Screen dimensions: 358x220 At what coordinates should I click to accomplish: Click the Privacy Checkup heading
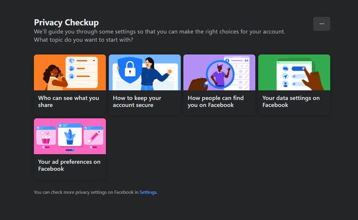(x=66, y=22)
